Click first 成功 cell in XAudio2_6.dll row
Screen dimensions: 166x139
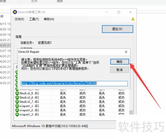coord(82,98)
